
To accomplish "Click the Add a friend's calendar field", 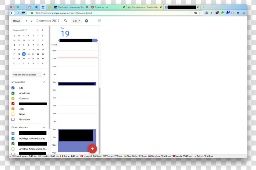I will point(26,75).
